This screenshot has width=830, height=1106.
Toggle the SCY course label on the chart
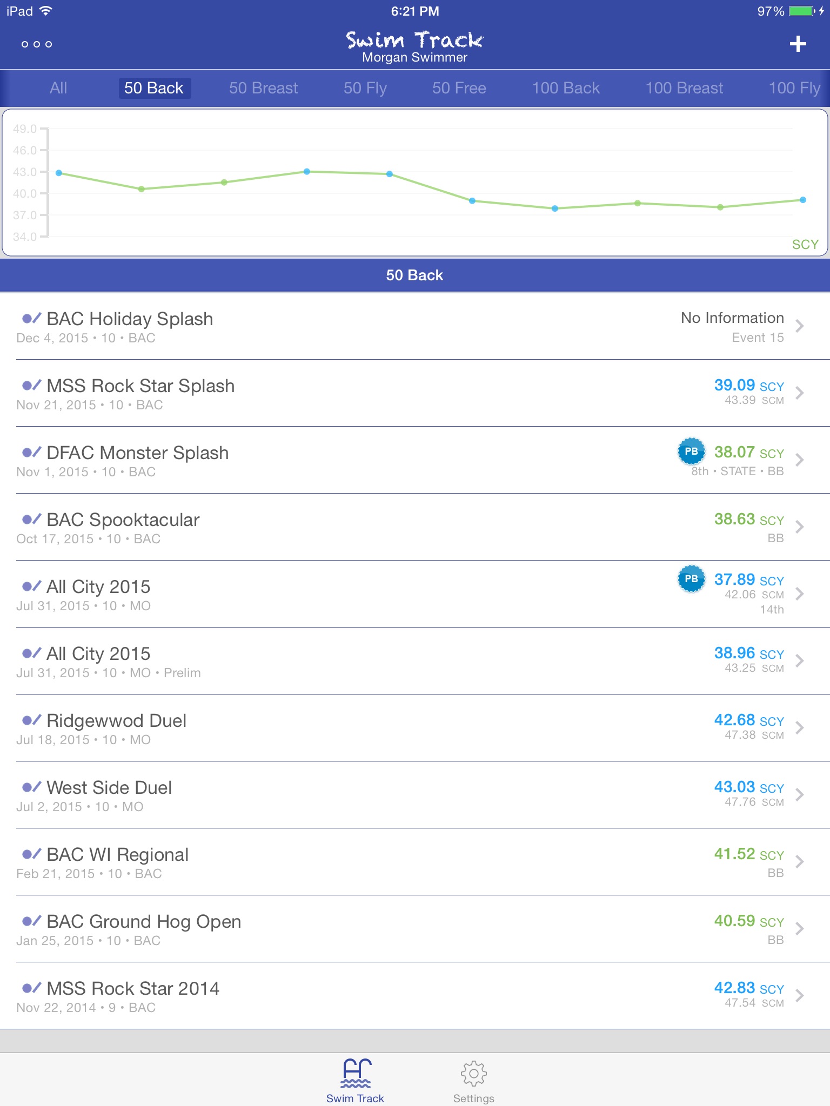point(805,245)
